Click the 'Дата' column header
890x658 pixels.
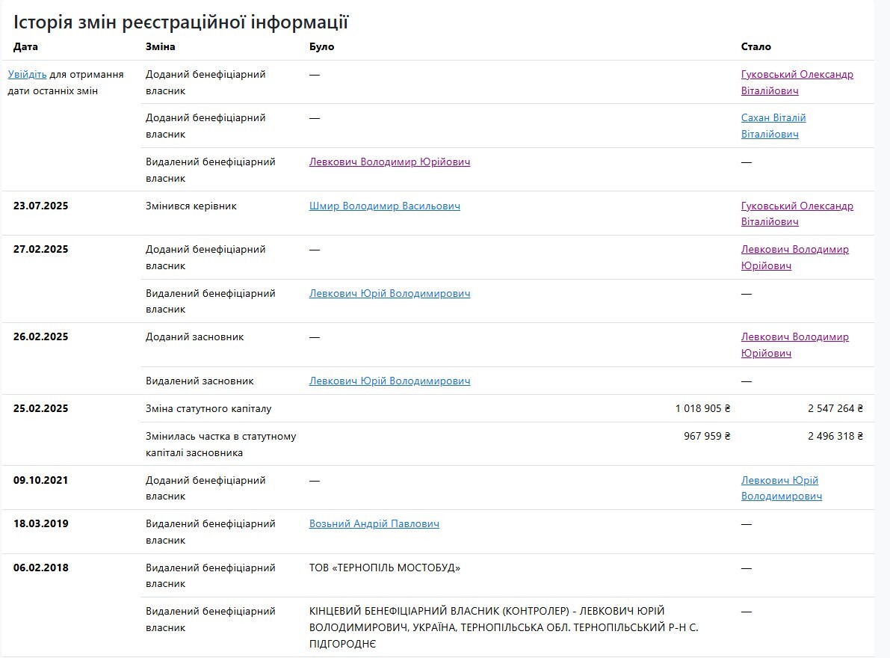tap(25, 46)
